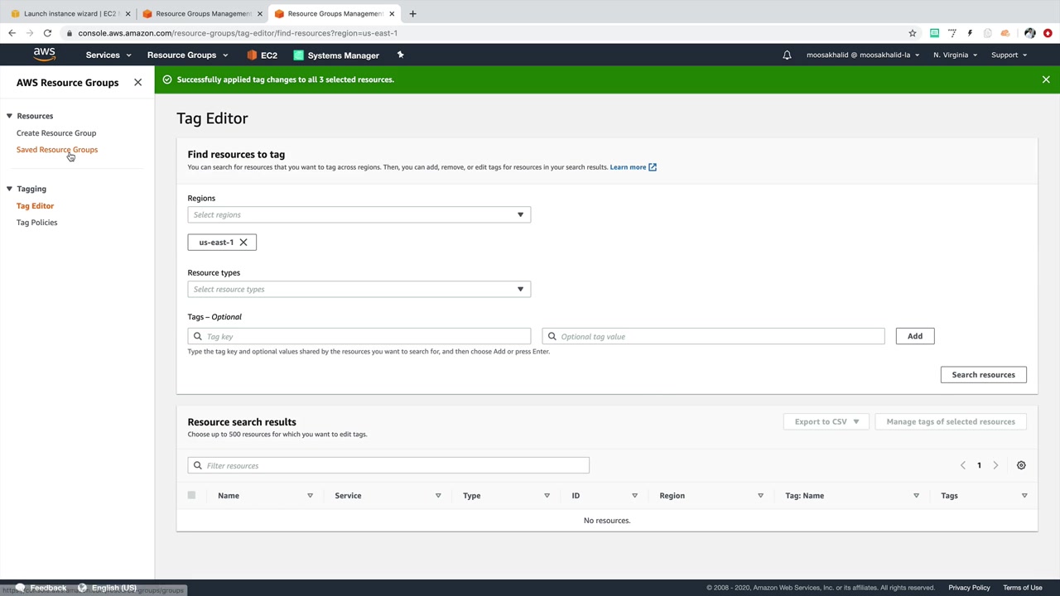Open the Support menu
The image size is (1060, 596).
pos(1009,55)
